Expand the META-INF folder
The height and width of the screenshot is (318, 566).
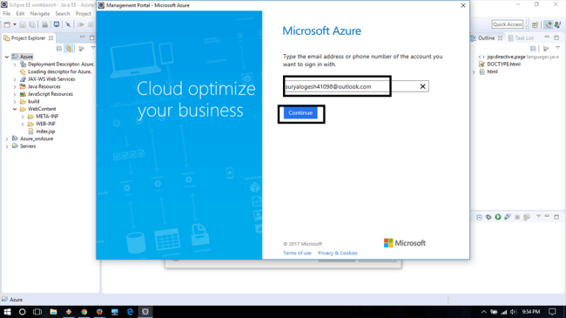coord(23,117)
